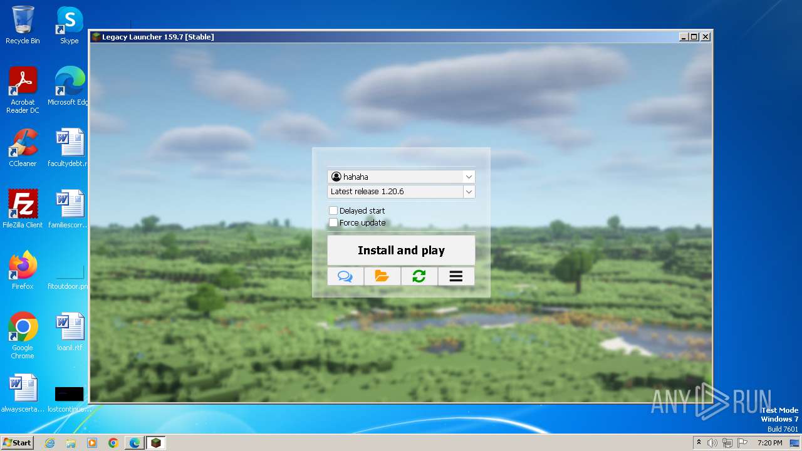Show hidden system tray icons

(x=699, y=443)
